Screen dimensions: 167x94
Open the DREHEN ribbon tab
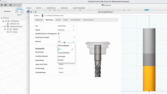[x=29, y=8]
